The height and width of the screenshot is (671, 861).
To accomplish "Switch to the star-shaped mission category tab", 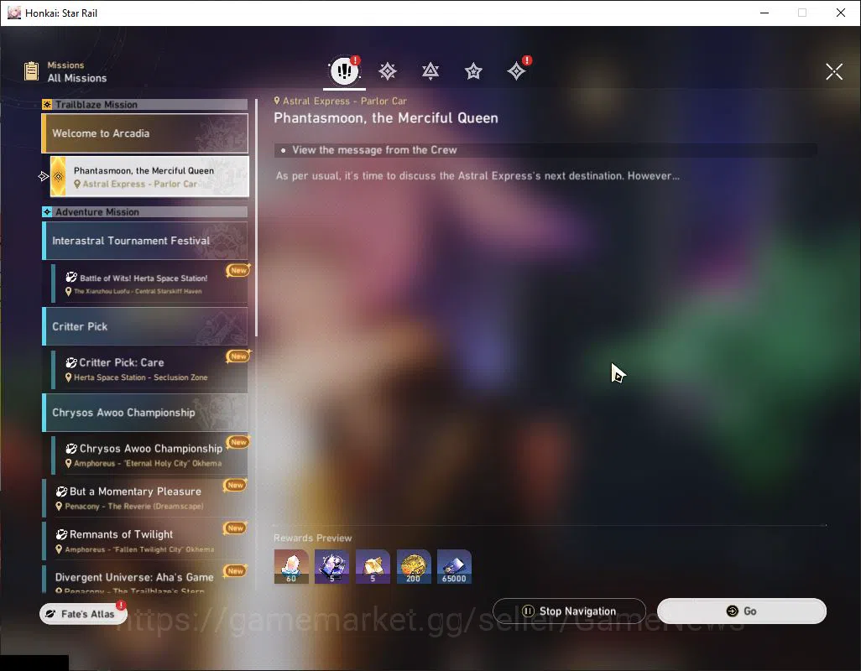I will click(x=473, y=70).
